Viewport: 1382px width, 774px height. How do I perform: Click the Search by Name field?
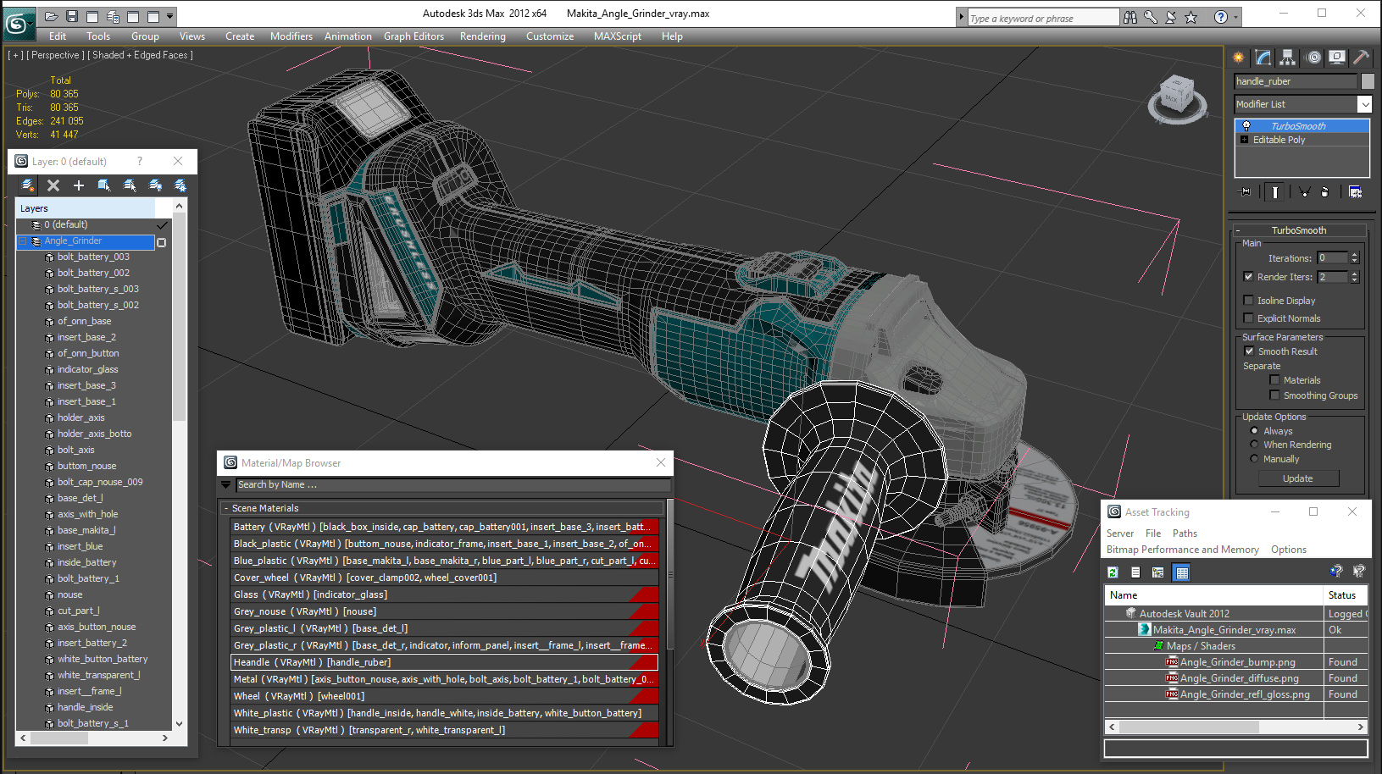pos(453,485)
